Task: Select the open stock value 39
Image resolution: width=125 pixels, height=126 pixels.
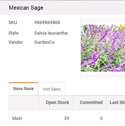Action: coord(67,118)
